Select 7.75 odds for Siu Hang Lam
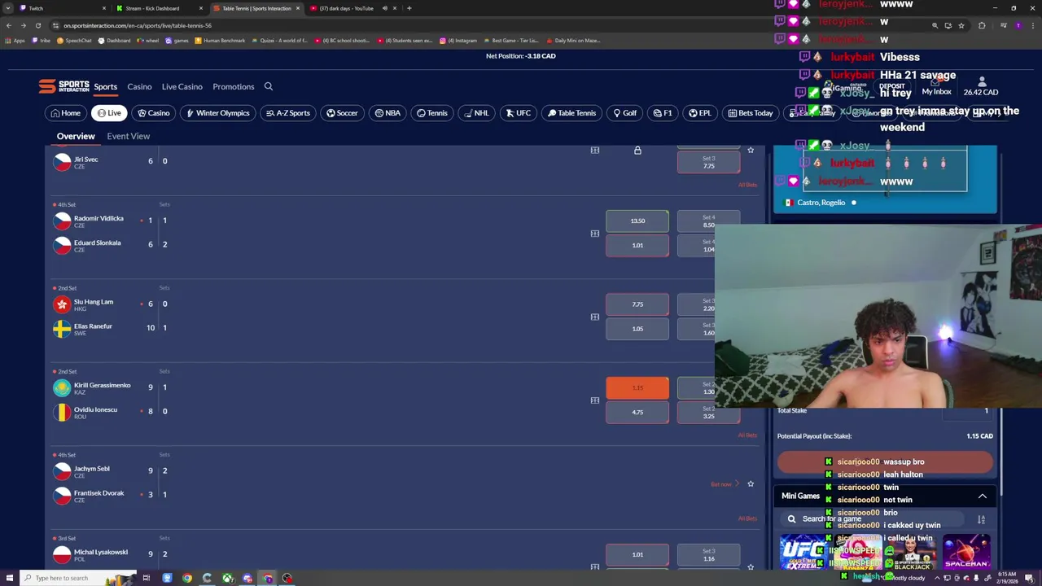1042x586 pixels. (637, 304)
